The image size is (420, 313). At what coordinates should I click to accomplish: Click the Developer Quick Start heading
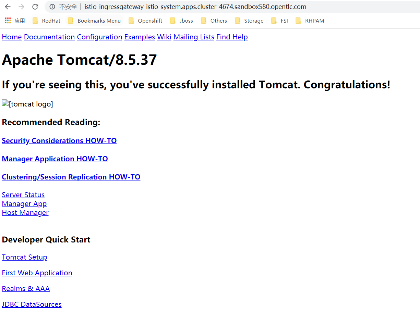[46, 240]
